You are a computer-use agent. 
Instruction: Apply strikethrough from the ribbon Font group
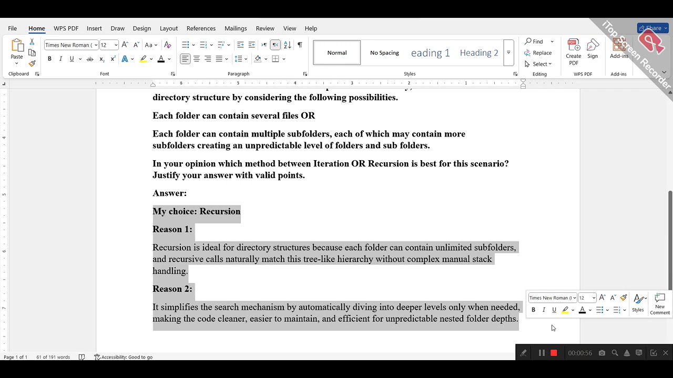tap(90, 59)
